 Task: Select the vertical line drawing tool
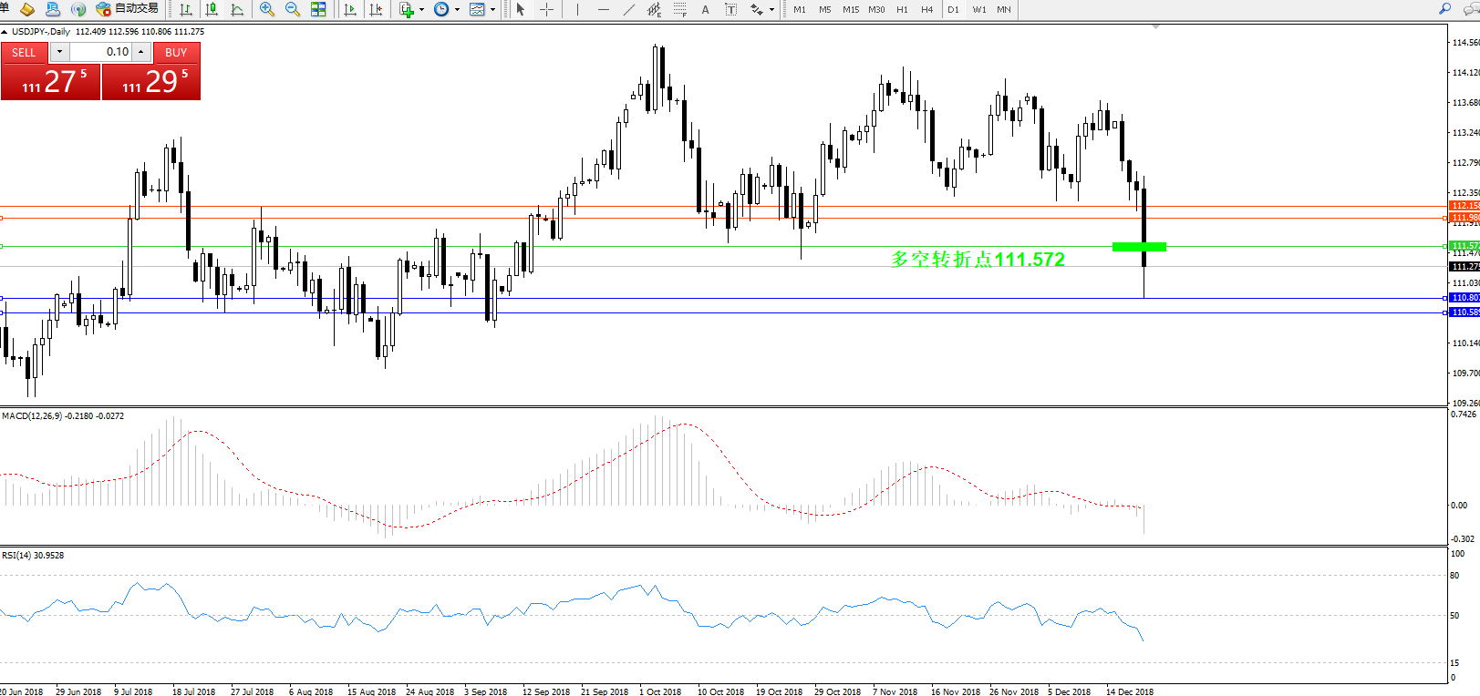[577, 9]
